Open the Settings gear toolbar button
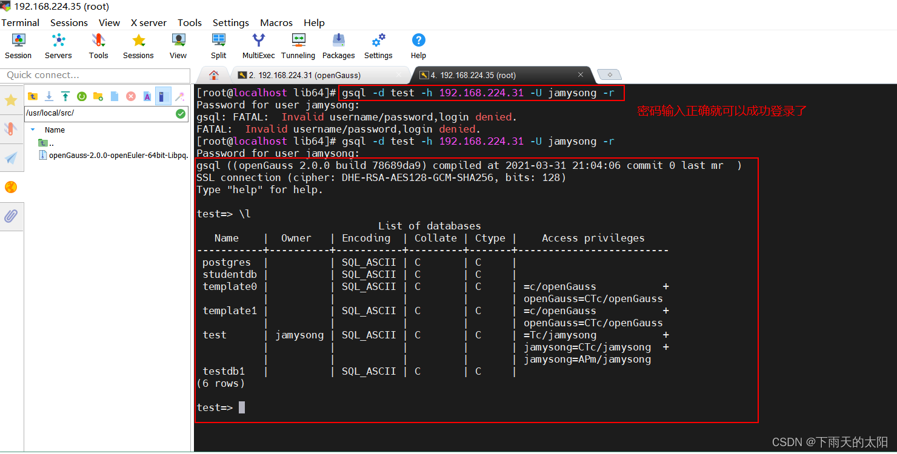This screenshot has width=897, height=454. 378,46
